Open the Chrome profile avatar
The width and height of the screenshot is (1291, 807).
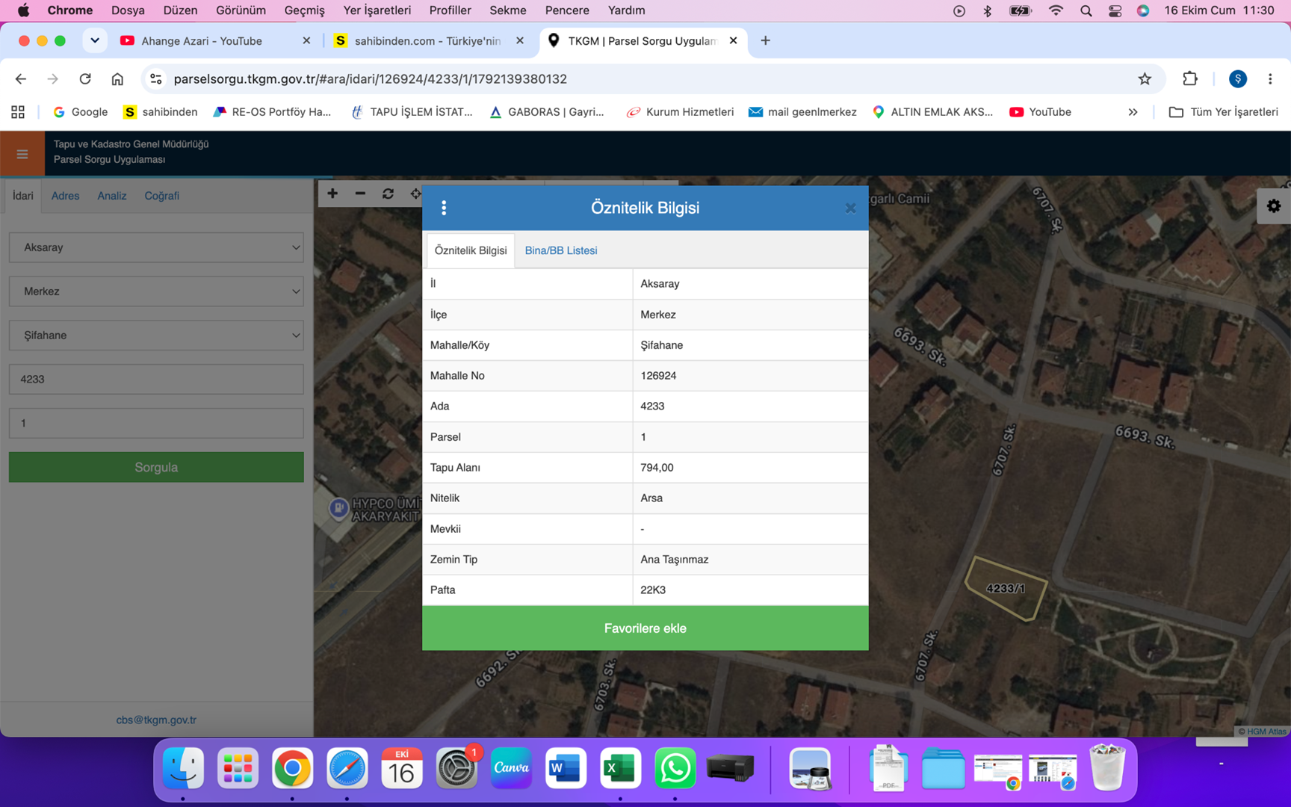click(x=1238, y=78)
